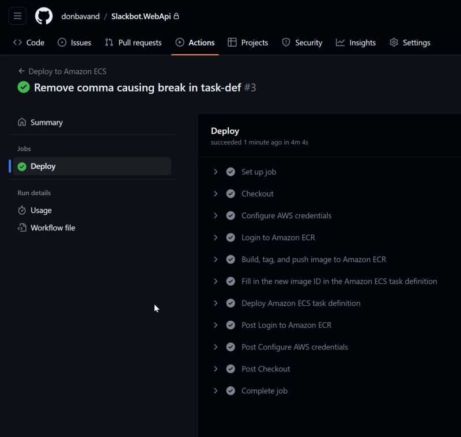Open the Projects section of the repository
The height and width of the screenshot is (437, 461).
tap(248, 42)
